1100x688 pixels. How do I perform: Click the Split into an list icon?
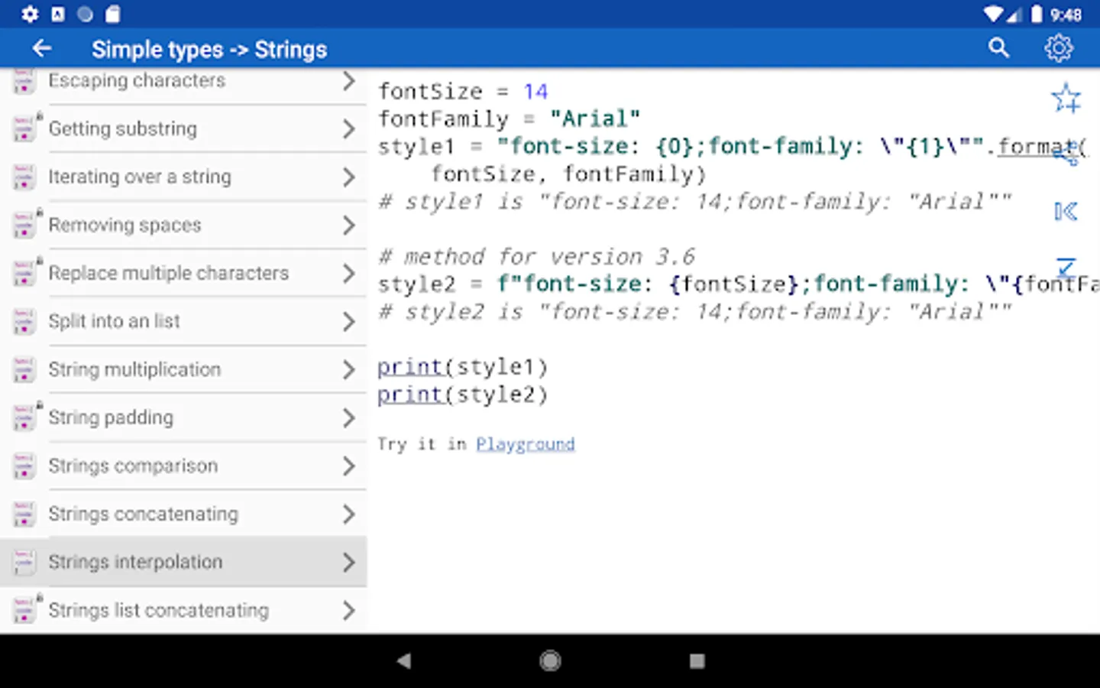[24, 321]
